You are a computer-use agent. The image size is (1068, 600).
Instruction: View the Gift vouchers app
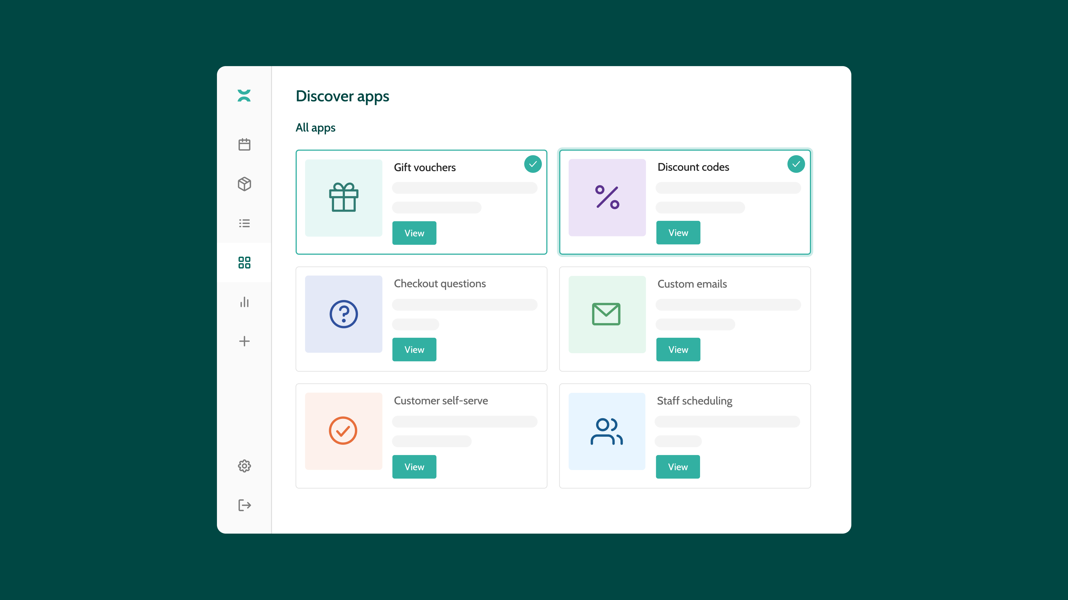coord(414,233)
